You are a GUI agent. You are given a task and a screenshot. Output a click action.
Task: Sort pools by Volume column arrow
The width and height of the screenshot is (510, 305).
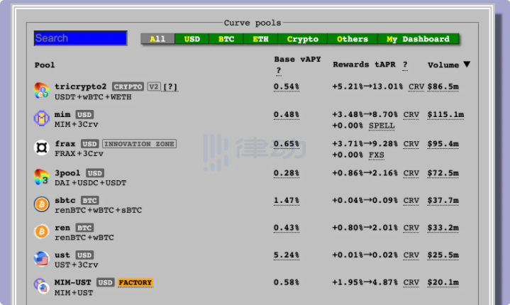pyautogui.click(x=467, y=65)
